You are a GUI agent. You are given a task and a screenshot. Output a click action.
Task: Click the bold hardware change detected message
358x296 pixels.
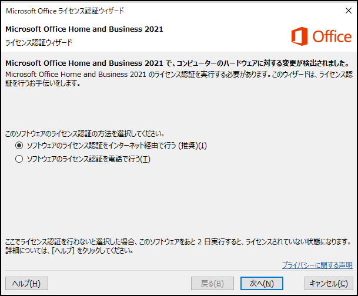pos(178,63)
